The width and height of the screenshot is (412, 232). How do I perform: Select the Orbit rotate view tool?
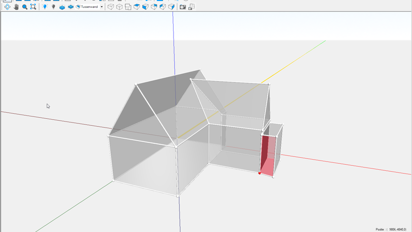tap(7, 7)
